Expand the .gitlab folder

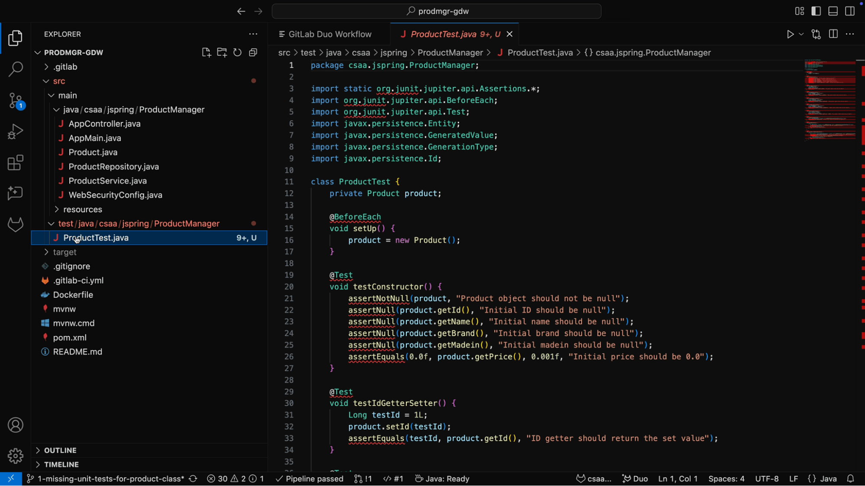click(46, 67)
